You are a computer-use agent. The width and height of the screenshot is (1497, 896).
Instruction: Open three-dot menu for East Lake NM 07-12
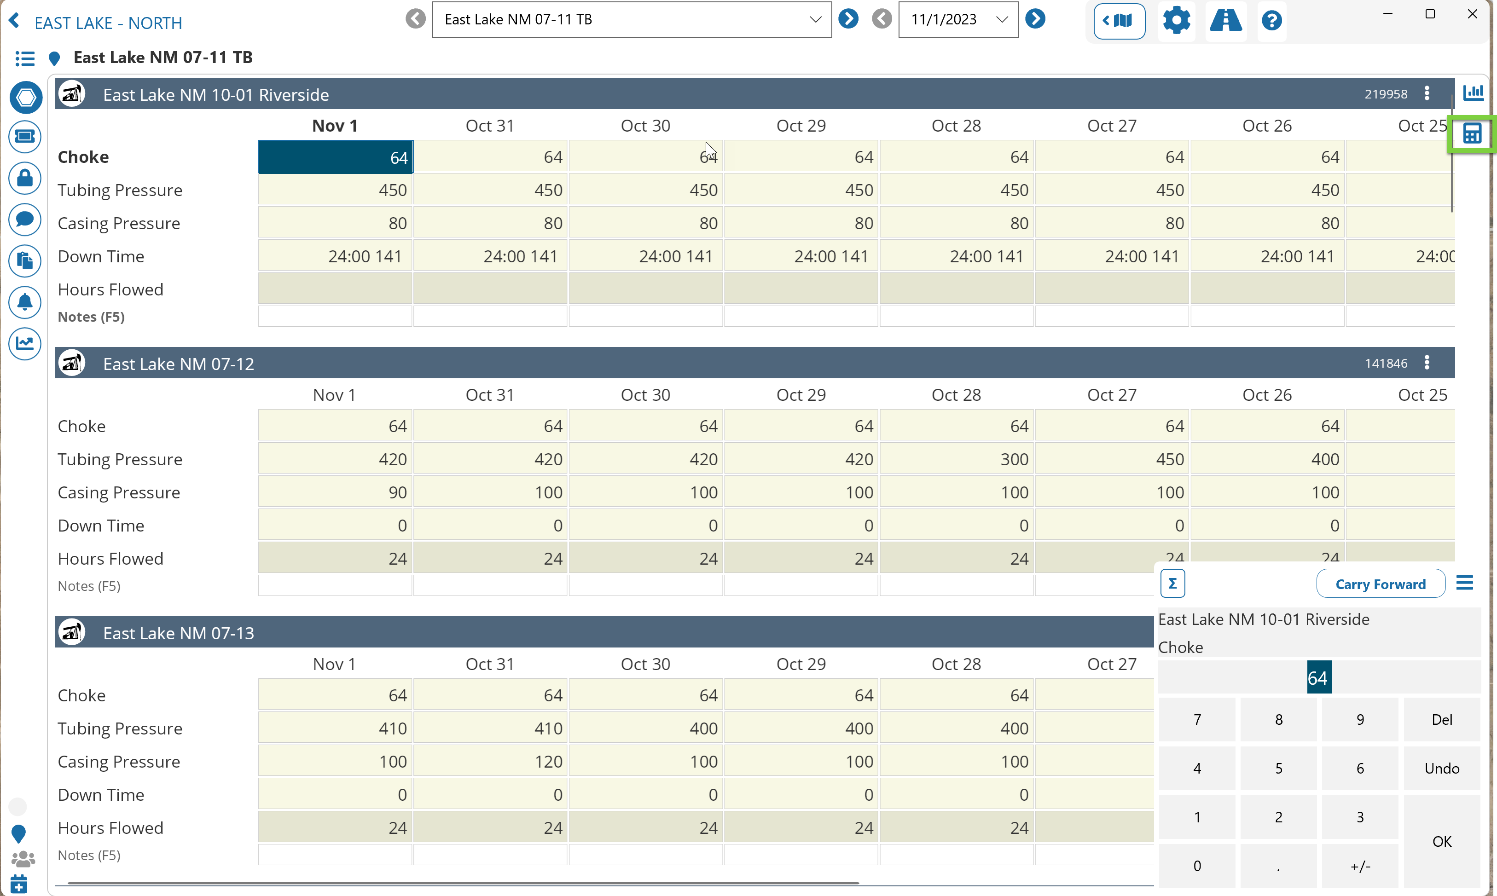(1427, 363)
